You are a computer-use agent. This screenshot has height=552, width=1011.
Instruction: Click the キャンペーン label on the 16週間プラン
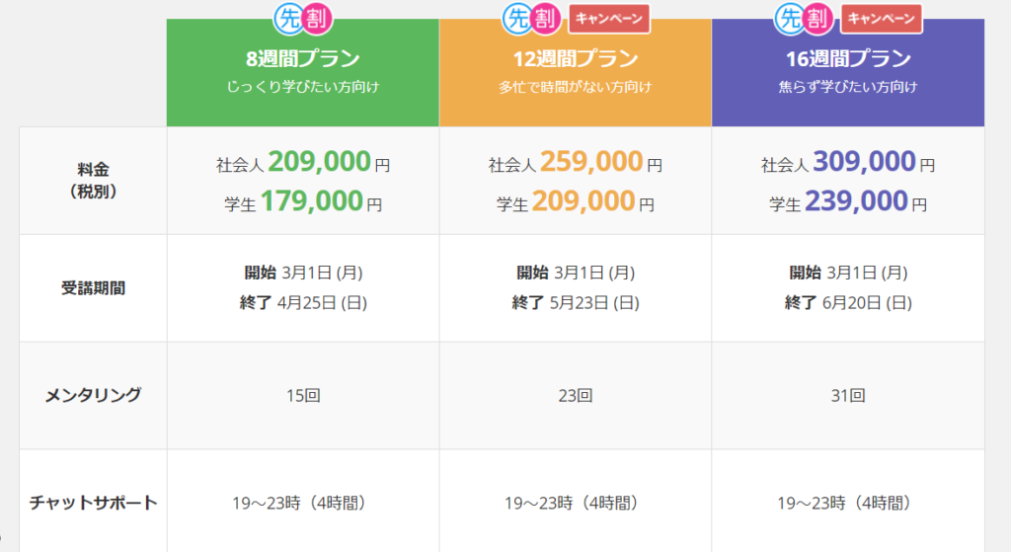coord(882,19)
